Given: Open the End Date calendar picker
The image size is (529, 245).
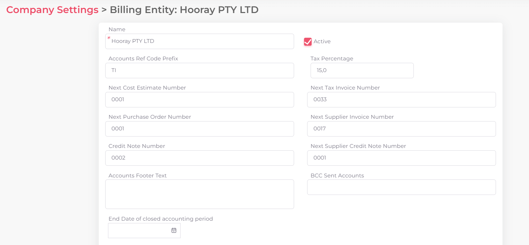Looking at the screenshot, I should (x=173, y=230).
